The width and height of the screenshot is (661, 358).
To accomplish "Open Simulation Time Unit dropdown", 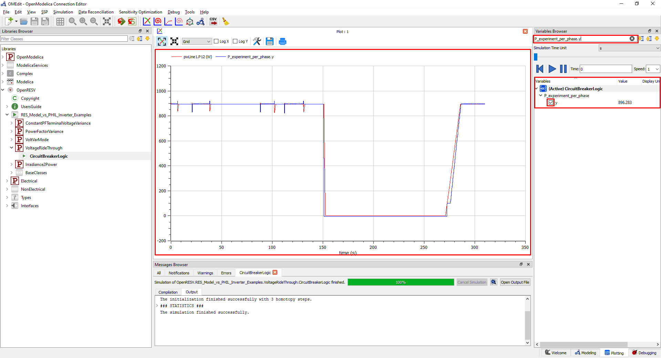I will tap(629, 48).
